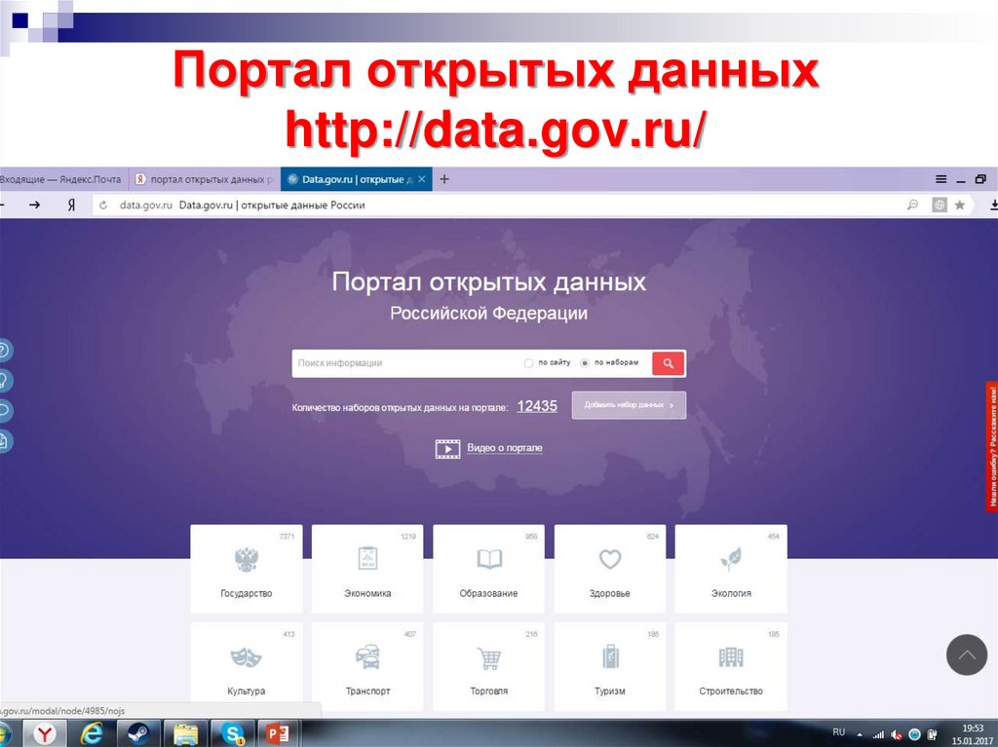Viewport: 998px width, 747px height.
Task: Click the downloads arrow icon
Action: coord(993,205)
